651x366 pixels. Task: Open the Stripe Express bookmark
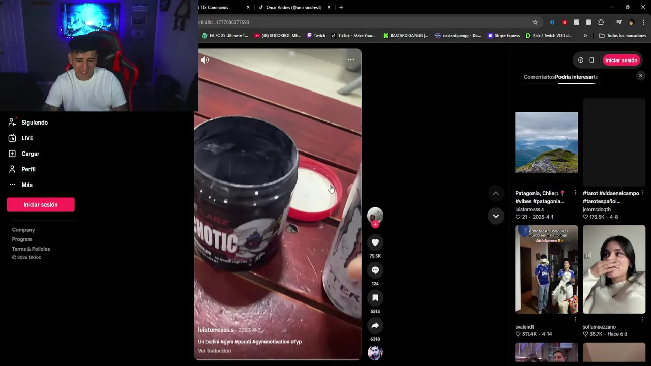[x=504, y=36]
